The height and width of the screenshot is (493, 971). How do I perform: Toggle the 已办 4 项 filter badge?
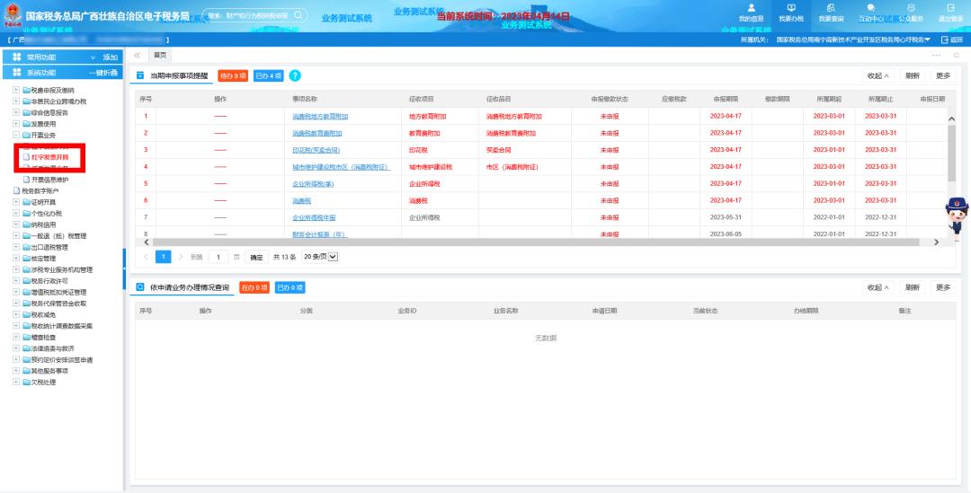268,75
